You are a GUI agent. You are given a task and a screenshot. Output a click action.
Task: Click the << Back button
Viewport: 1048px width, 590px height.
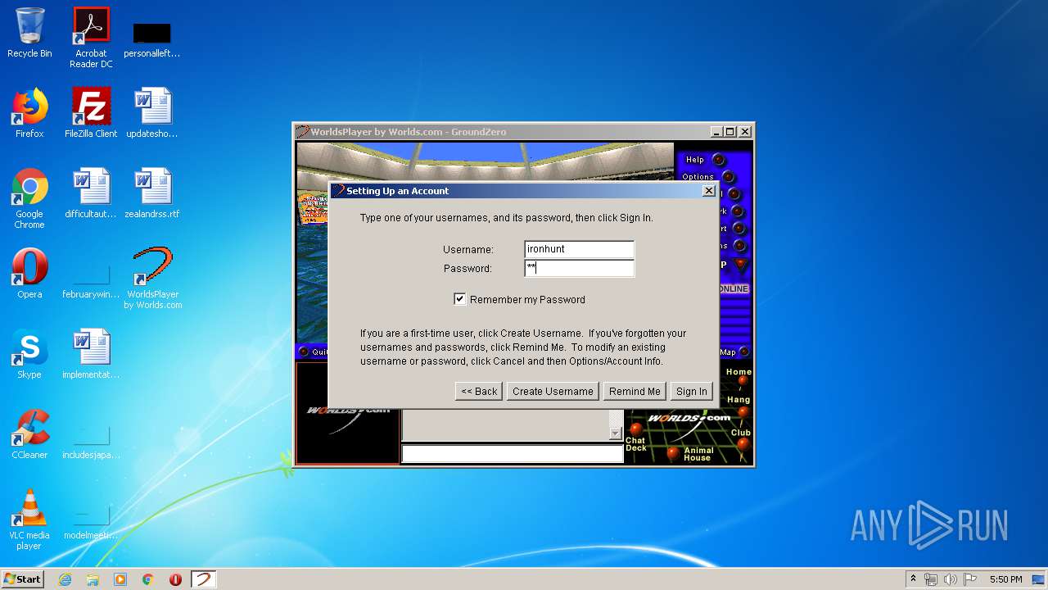[478, 392]
